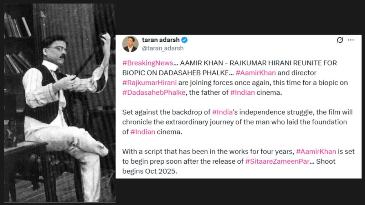Click the bookshelf in the photograph
The height and width of the screenshot is (205, 365).
point(17,42)
